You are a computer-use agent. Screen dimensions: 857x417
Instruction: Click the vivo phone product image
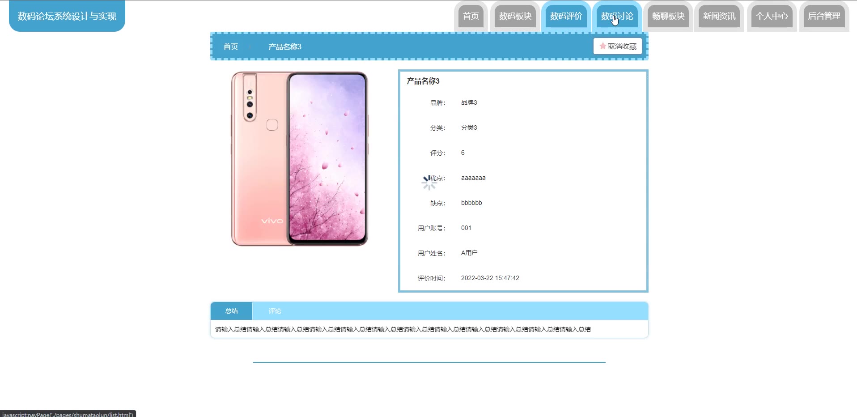pos(299,159)
